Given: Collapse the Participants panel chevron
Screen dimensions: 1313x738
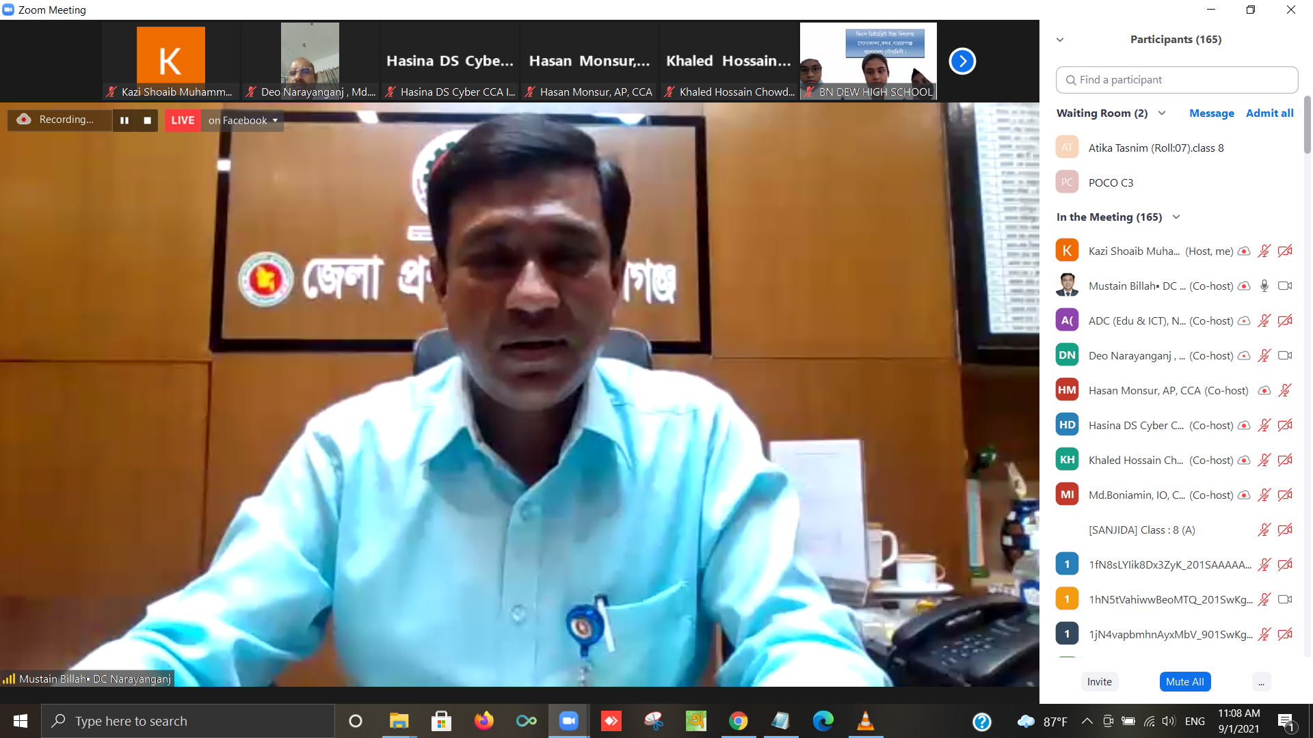Looking at the screenshot, I should tap(1060, 40).
